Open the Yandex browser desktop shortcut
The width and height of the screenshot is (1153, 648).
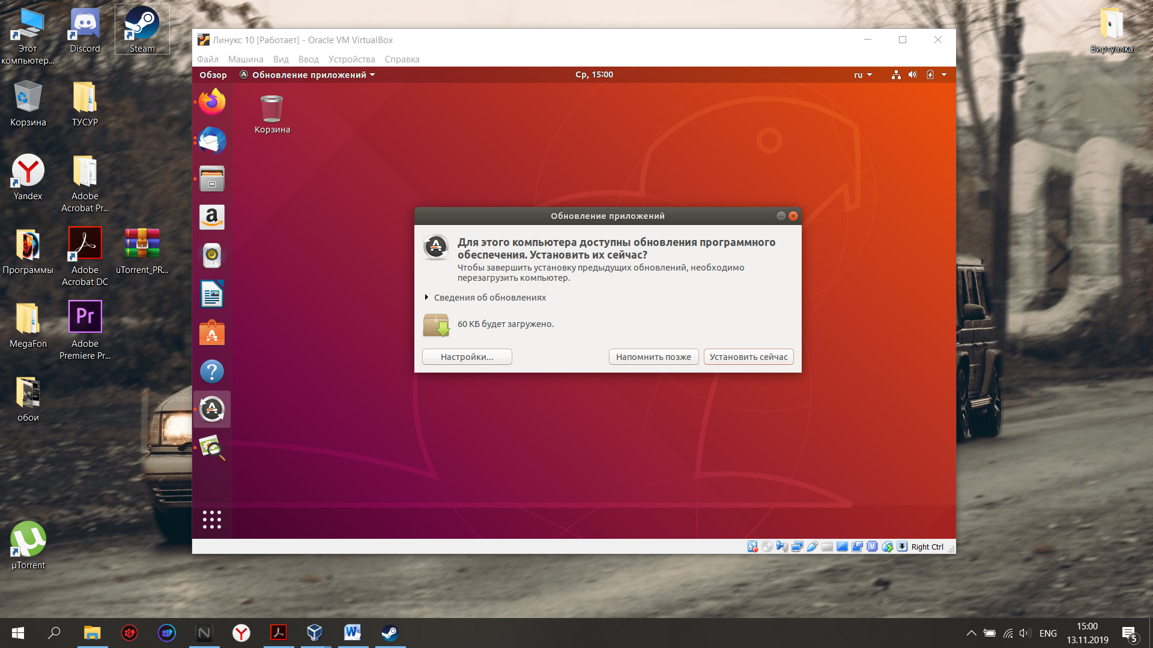[x=28, y=178]
